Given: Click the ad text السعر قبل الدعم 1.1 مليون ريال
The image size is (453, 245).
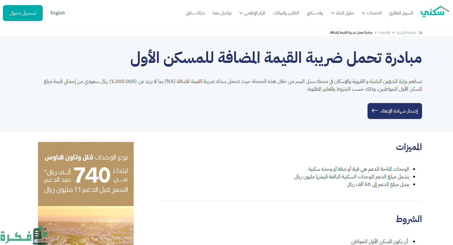Looking at the screenshot, I should (x=86, y=190).
